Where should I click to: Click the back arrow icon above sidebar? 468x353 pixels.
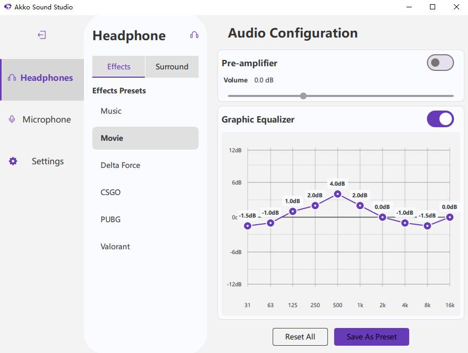pyautogui.click(x=41, y=34)
